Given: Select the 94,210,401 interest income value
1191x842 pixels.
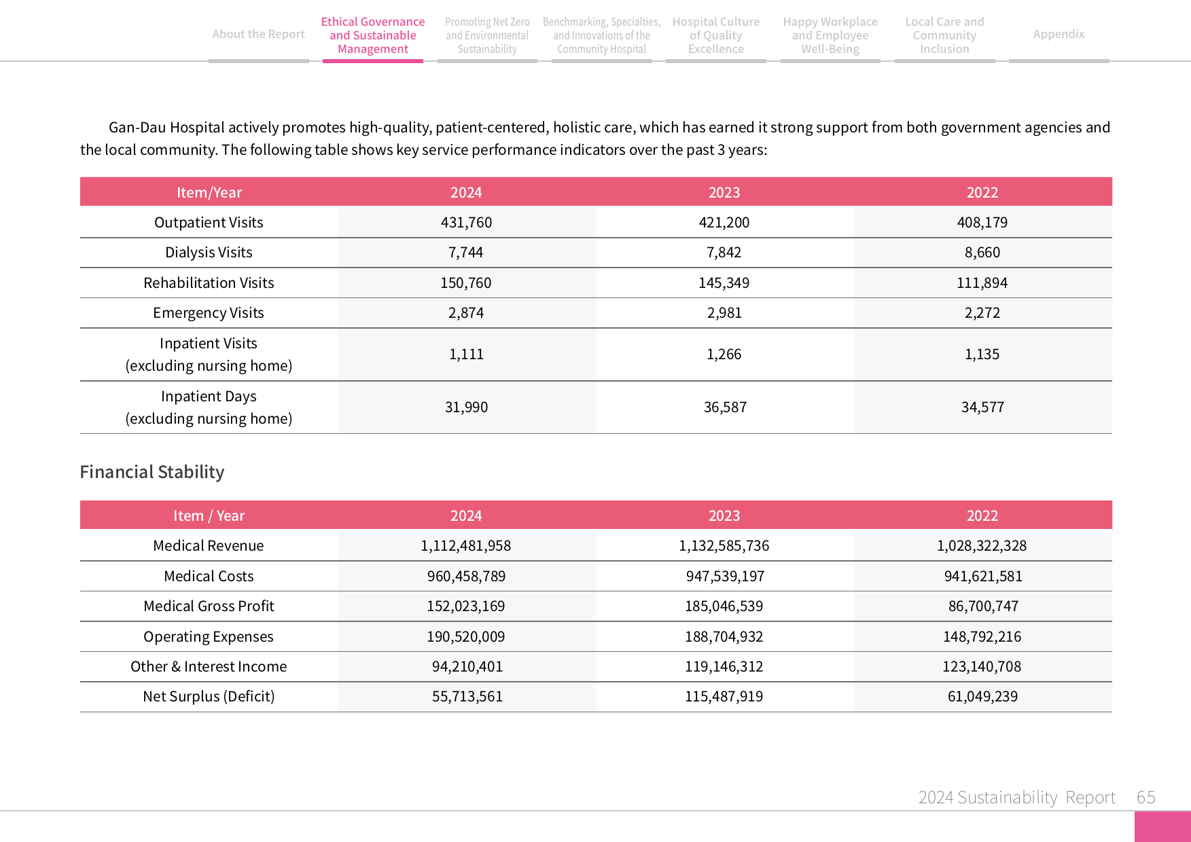Looking at the screenshot, I should [467, 667].
